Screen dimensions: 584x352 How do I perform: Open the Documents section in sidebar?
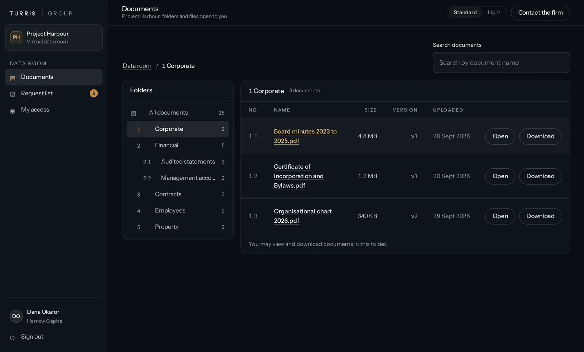tap(54, 77)
